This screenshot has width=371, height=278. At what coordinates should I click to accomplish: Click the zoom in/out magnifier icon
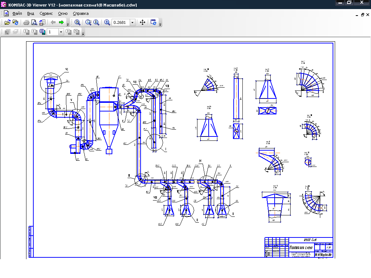tap(107, 22)
